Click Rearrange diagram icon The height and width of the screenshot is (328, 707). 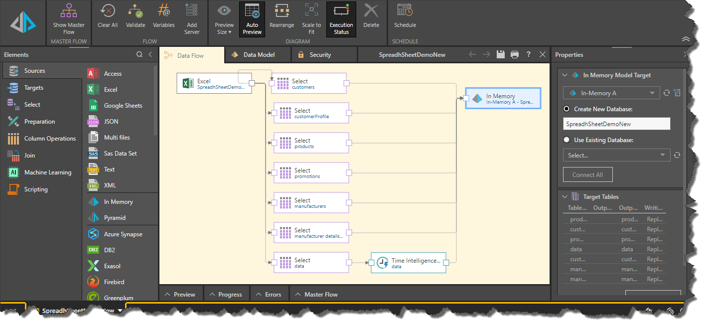click(x=282, y=11)
